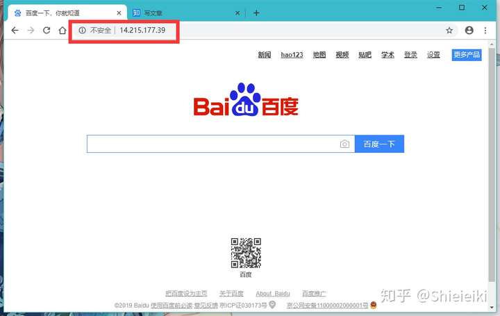Click the police badge icon in footer
This screenshot has width=500, height=316.
[x=374, y=305]
